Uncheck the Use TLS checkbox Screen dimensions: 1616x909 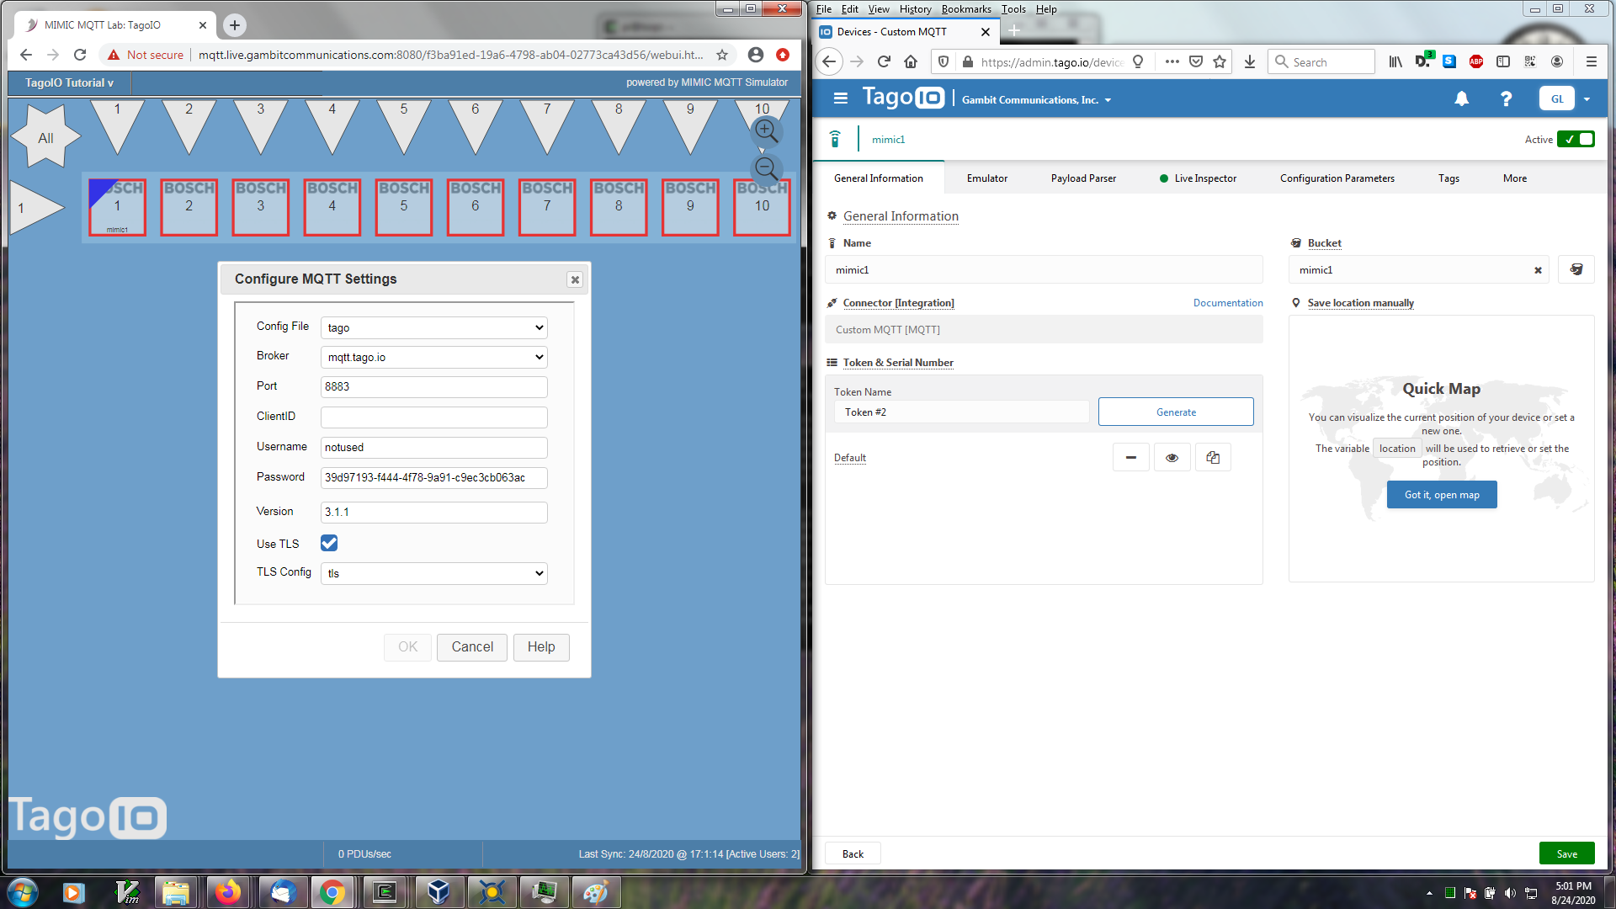(x=329, y=544)
